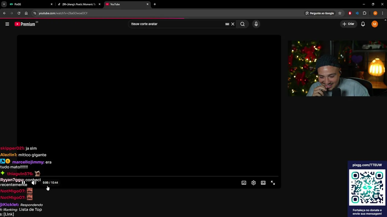The width and height of the screenshot is (387, 217).
Task: Go forward in browser history
Action: coord(11,13)
